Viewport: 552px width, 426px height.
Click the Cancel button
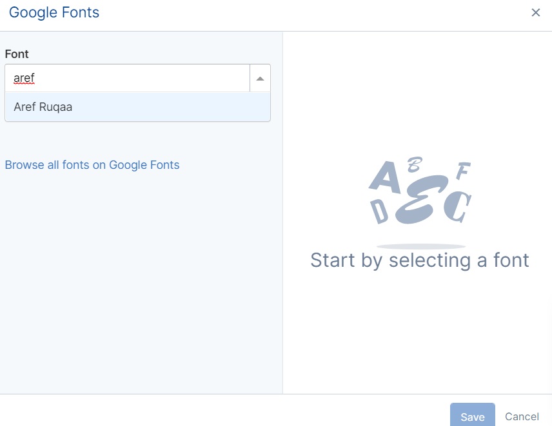coord(522,416)
